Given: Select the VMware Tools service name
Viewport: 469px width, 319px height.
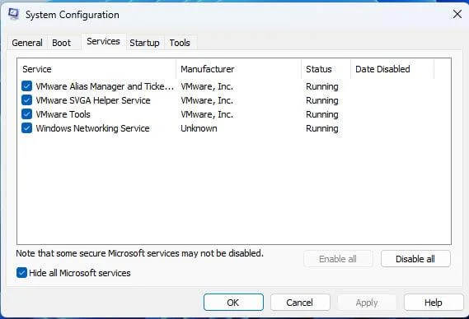Looking at the screenshot, I should click(63, 114).
